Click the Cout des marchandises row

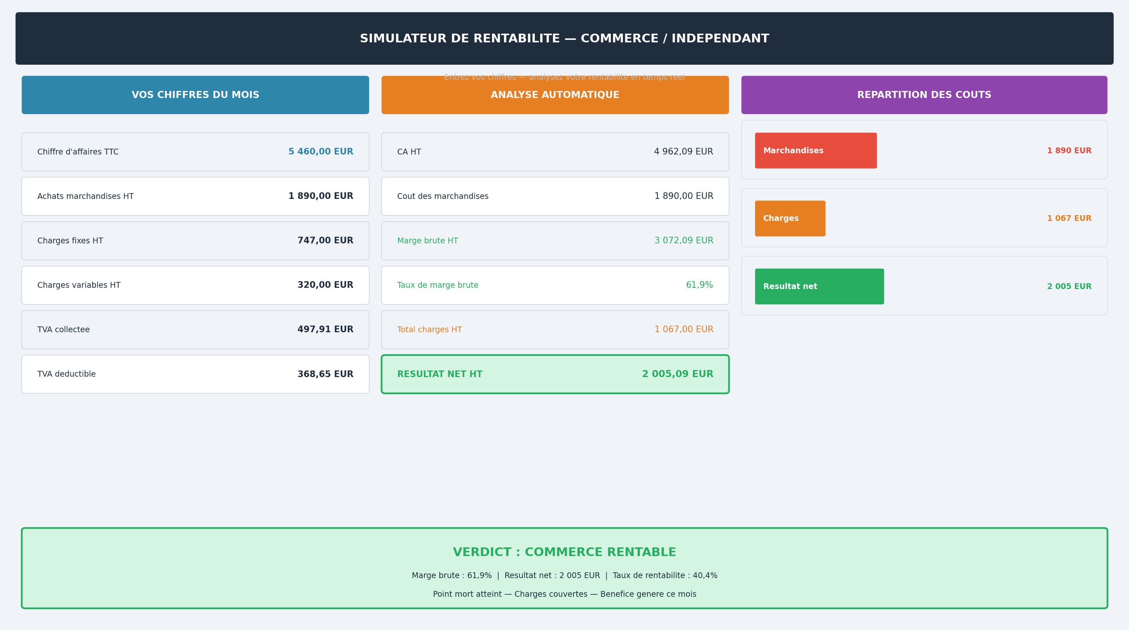(x=555, y=196)
